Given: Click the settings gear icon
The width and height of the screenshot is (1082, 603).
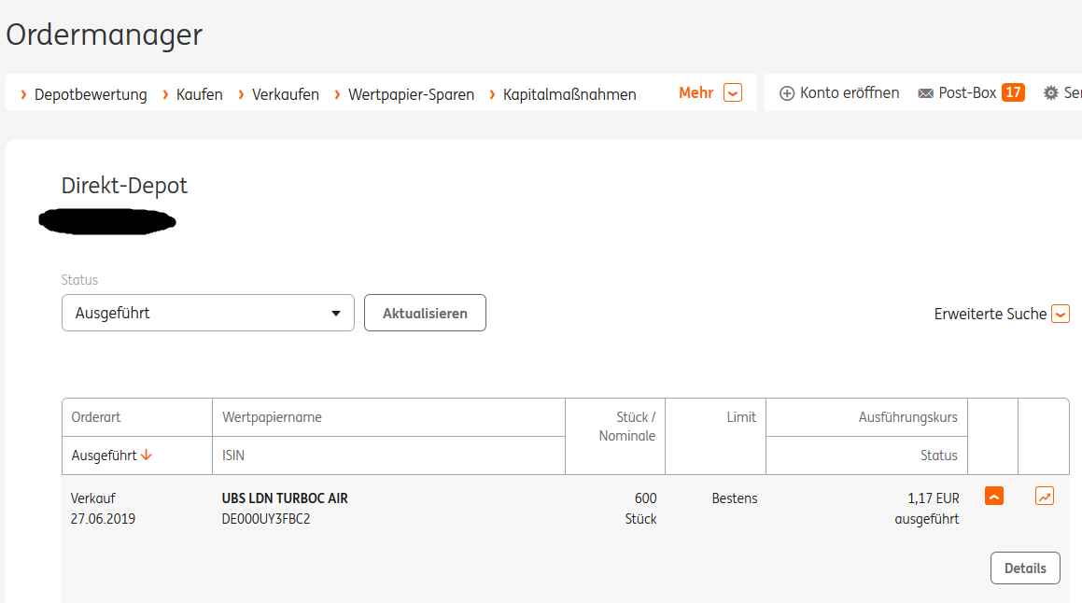Looking at the screenshot, I should 1051,93.
